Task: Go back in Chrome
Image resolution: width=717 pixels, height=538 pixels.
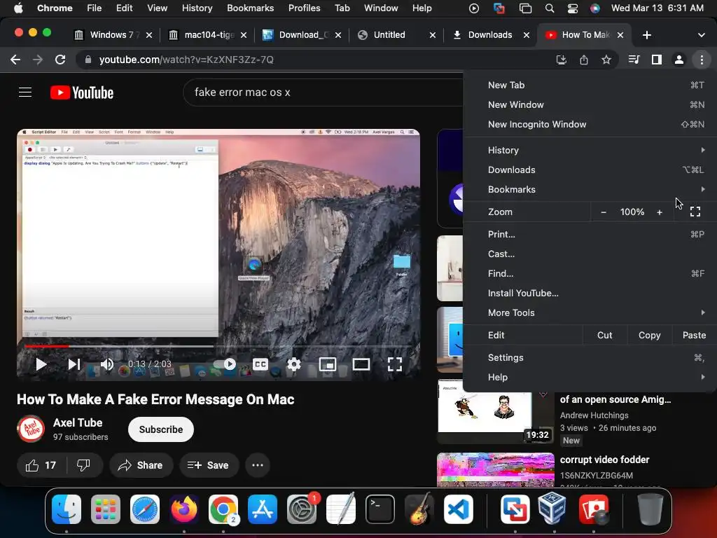Action: coord(15,60)
